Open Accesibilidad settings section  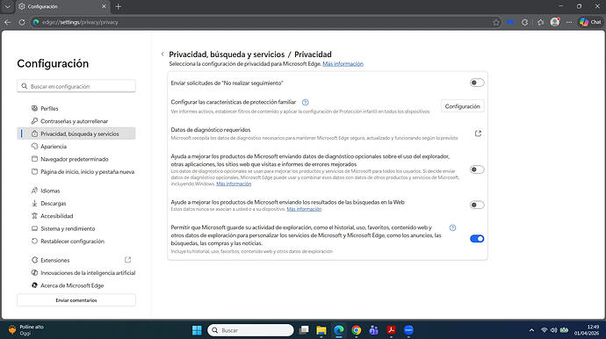click(76, 216)
